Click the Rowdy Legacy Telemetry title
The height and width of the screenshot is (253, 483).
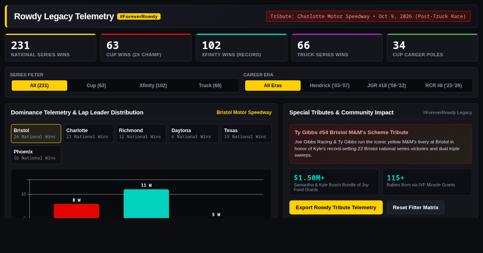point(64,16)
